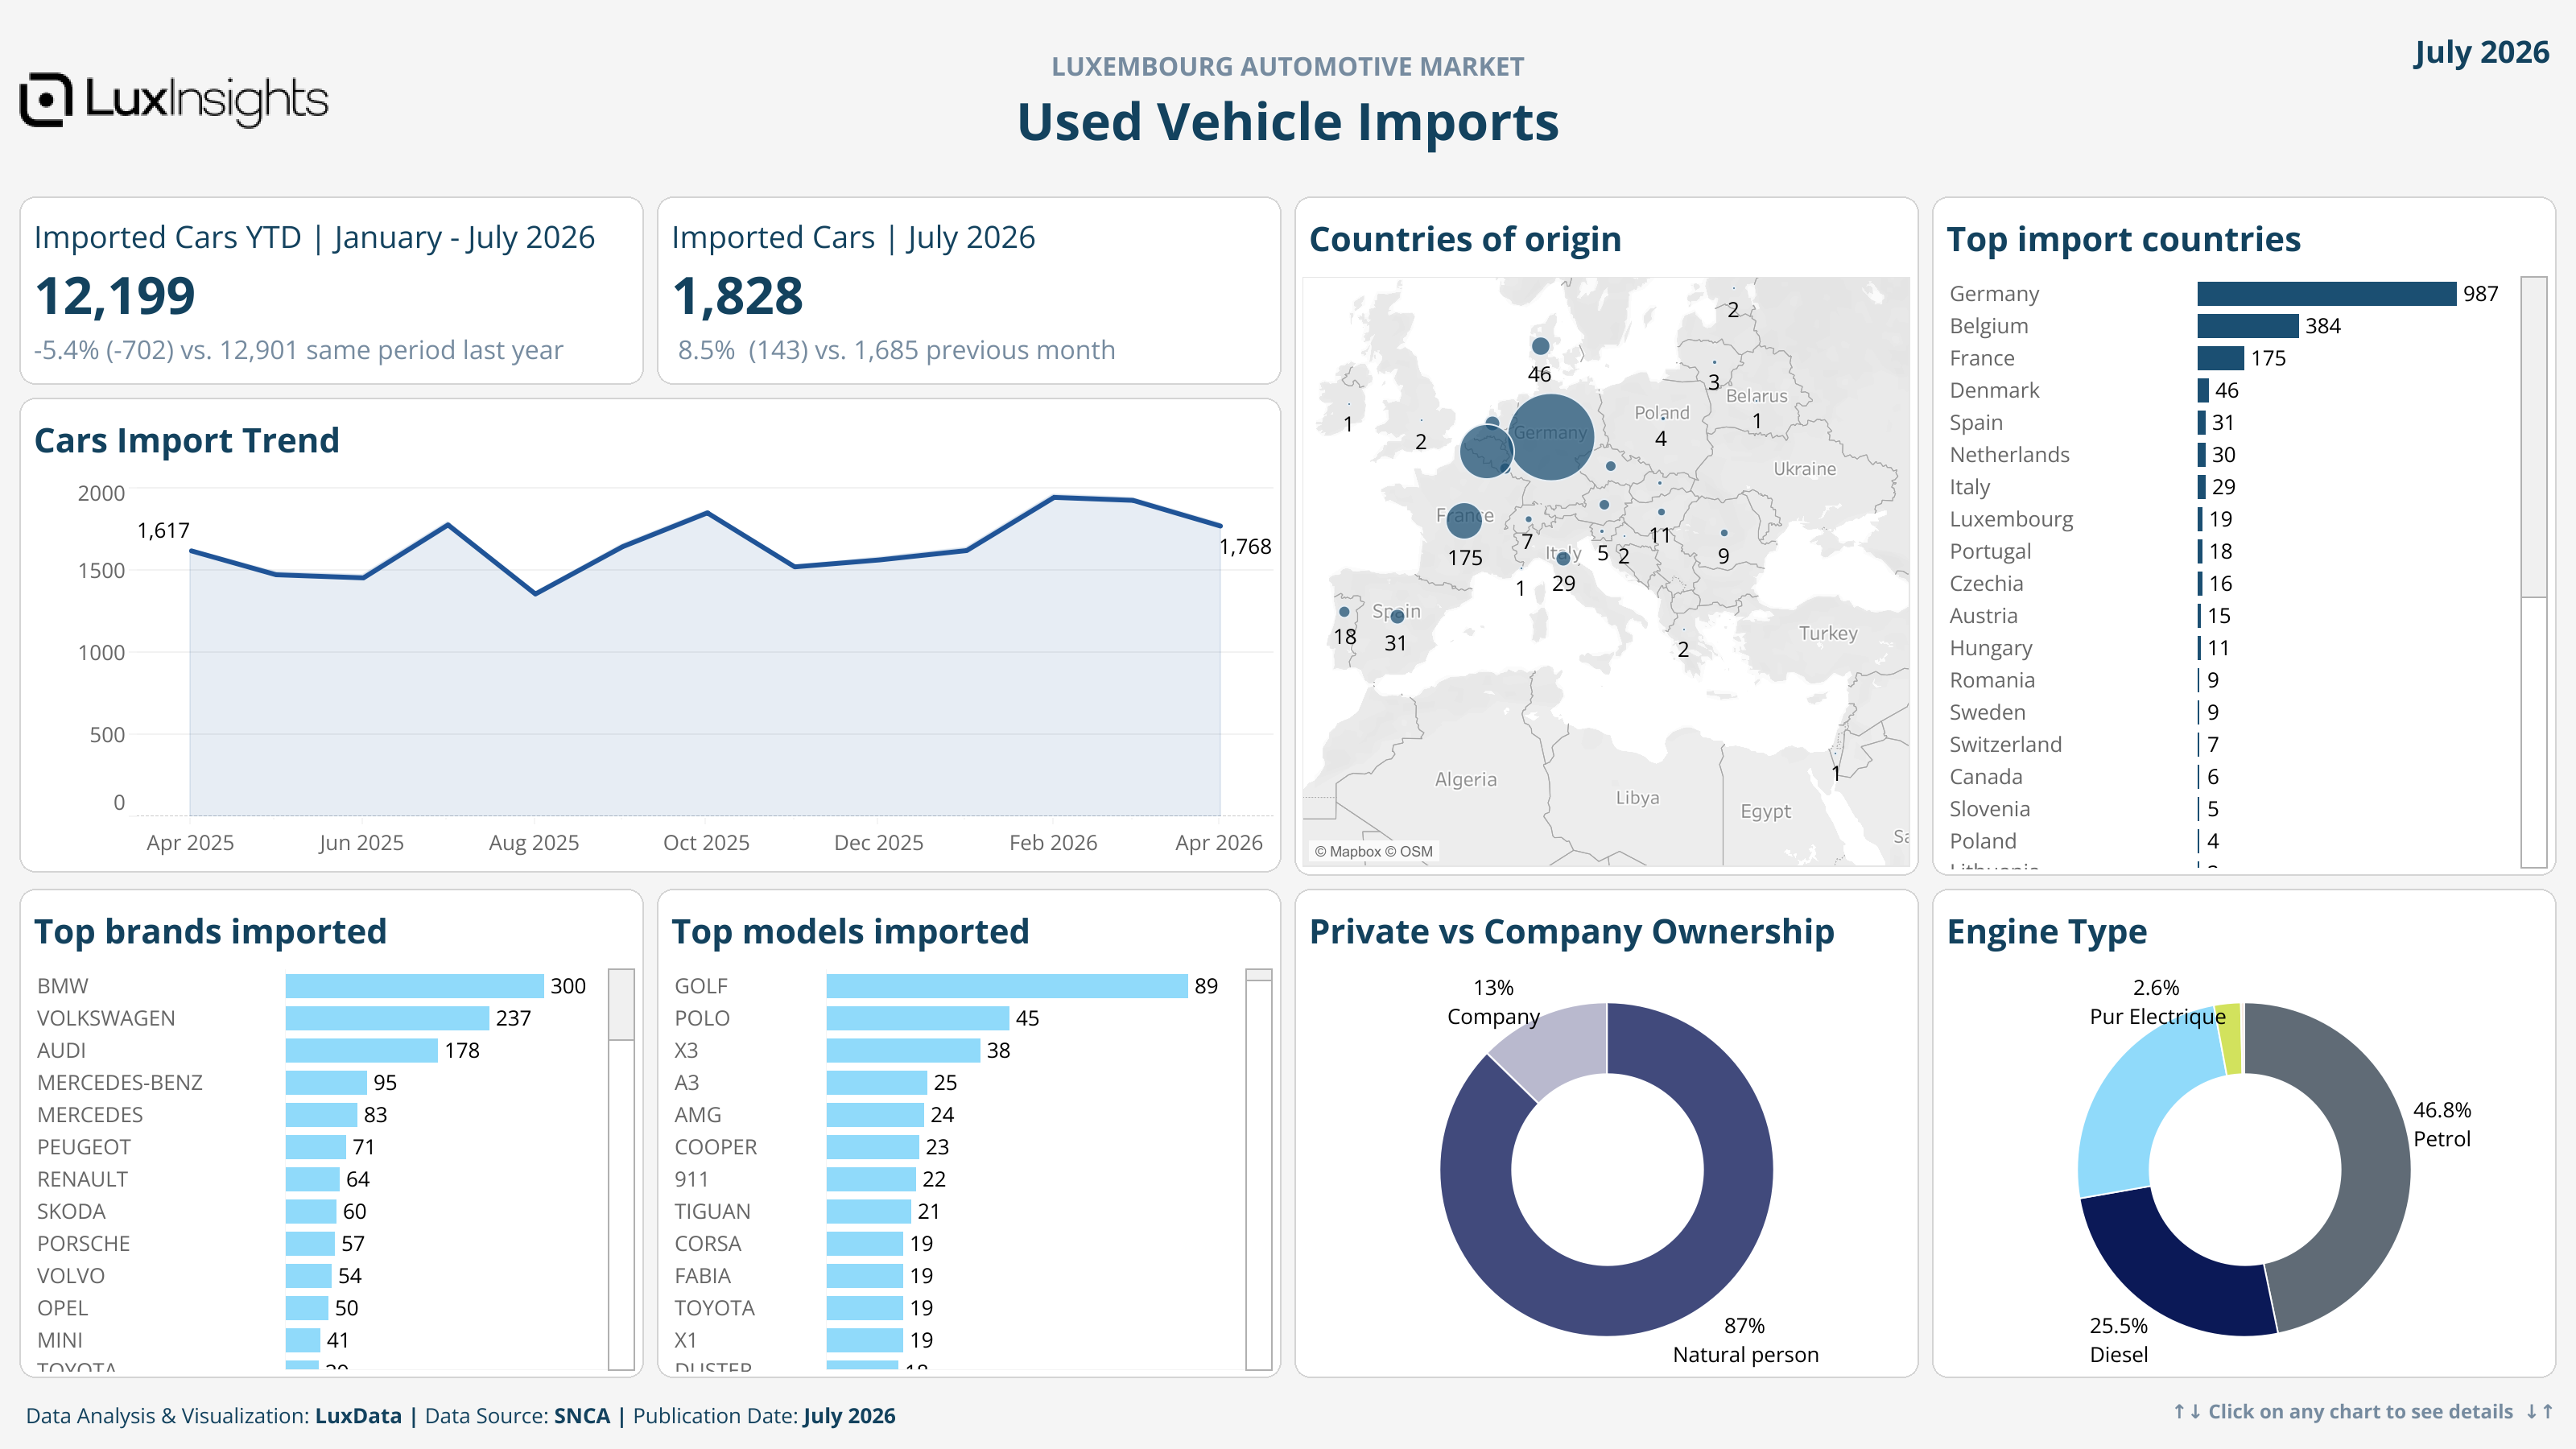This screenshot has height=1449, width=2576.
Task: Click the Germany bar showing 987
Action: click(x=2326, y=293)
